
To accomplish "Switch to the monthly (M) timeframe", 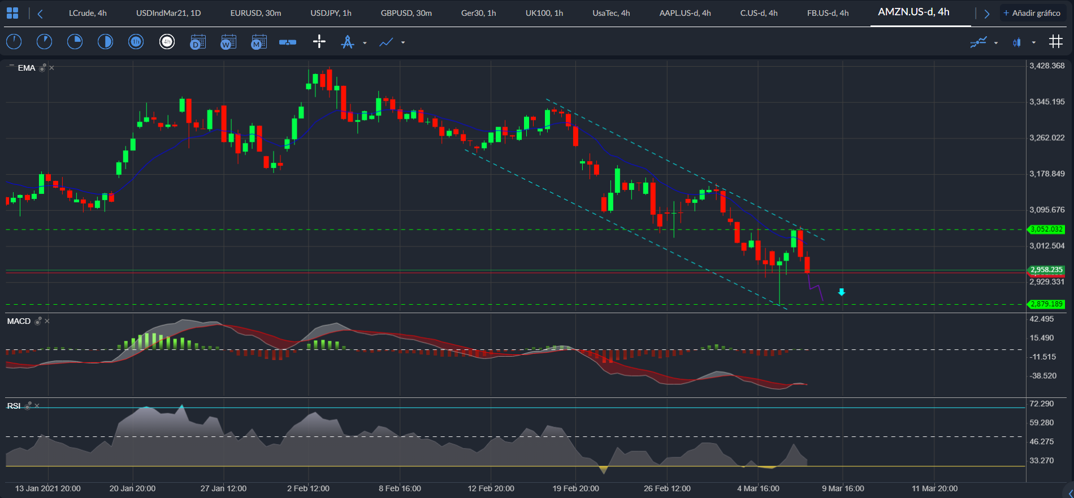I will tap(258, 42).
